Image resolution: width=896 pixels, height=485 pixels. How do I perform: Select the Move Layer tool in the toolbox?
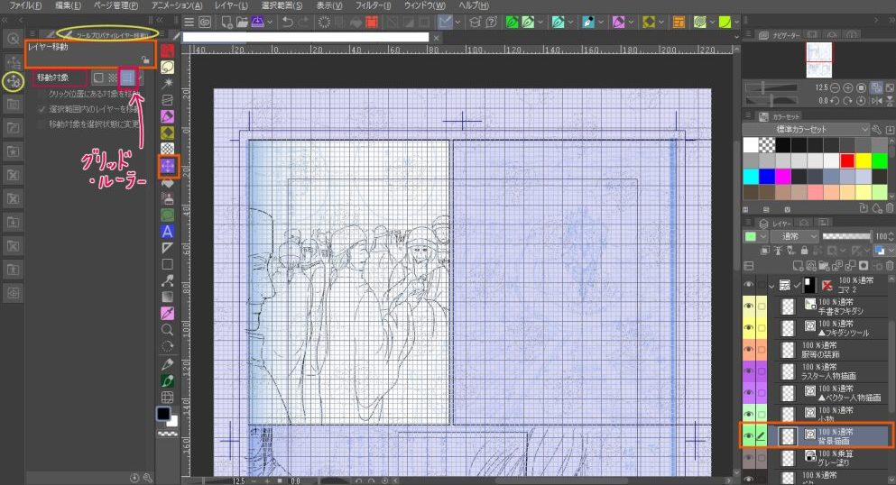167,166
